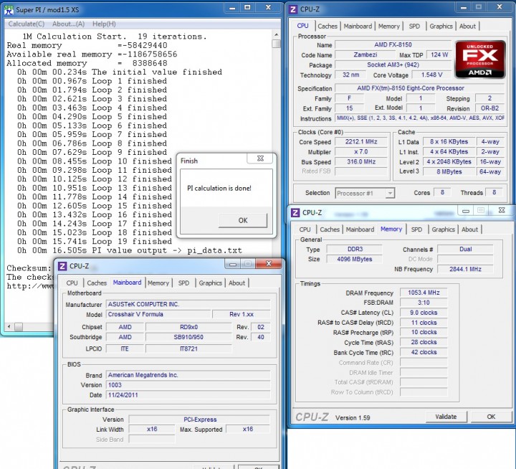The height and width of the screenshot is (469, 516).
Task: Click the BIOS Date 11/24/2011 field
Action: pos(188,395)
